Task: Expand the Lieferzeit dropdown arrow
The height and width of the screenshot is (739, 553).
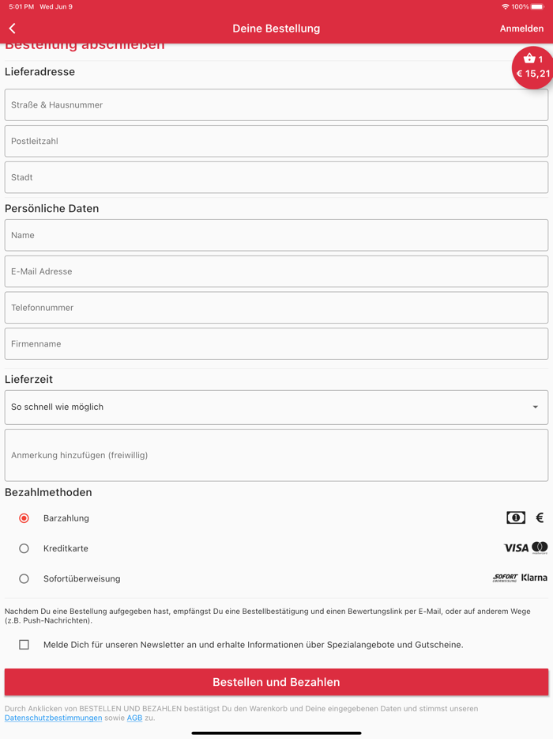Action: (535, 407)
